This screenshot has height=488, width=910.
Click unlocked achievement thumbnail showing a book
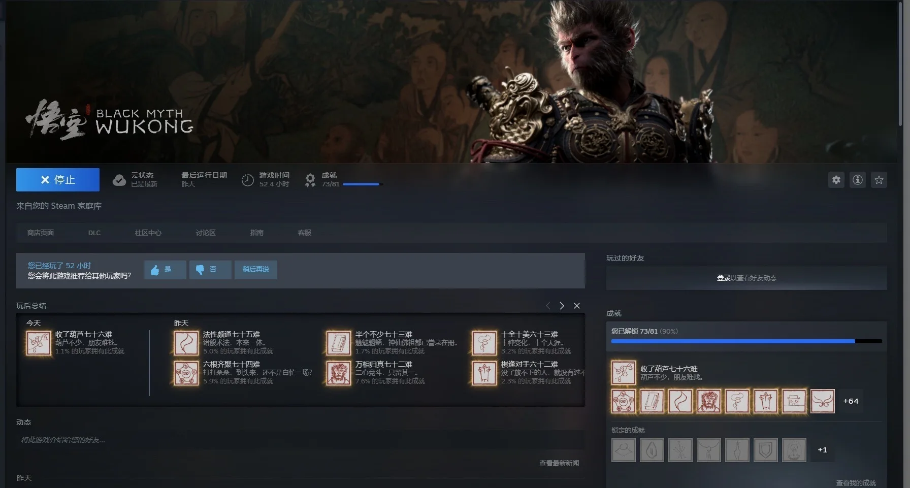(652, 401)
